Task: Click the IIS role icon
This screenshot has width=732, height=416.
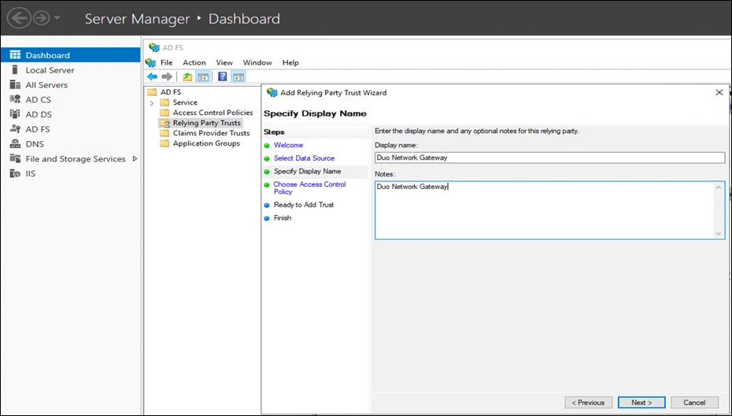Action: (x=14, y=173)
